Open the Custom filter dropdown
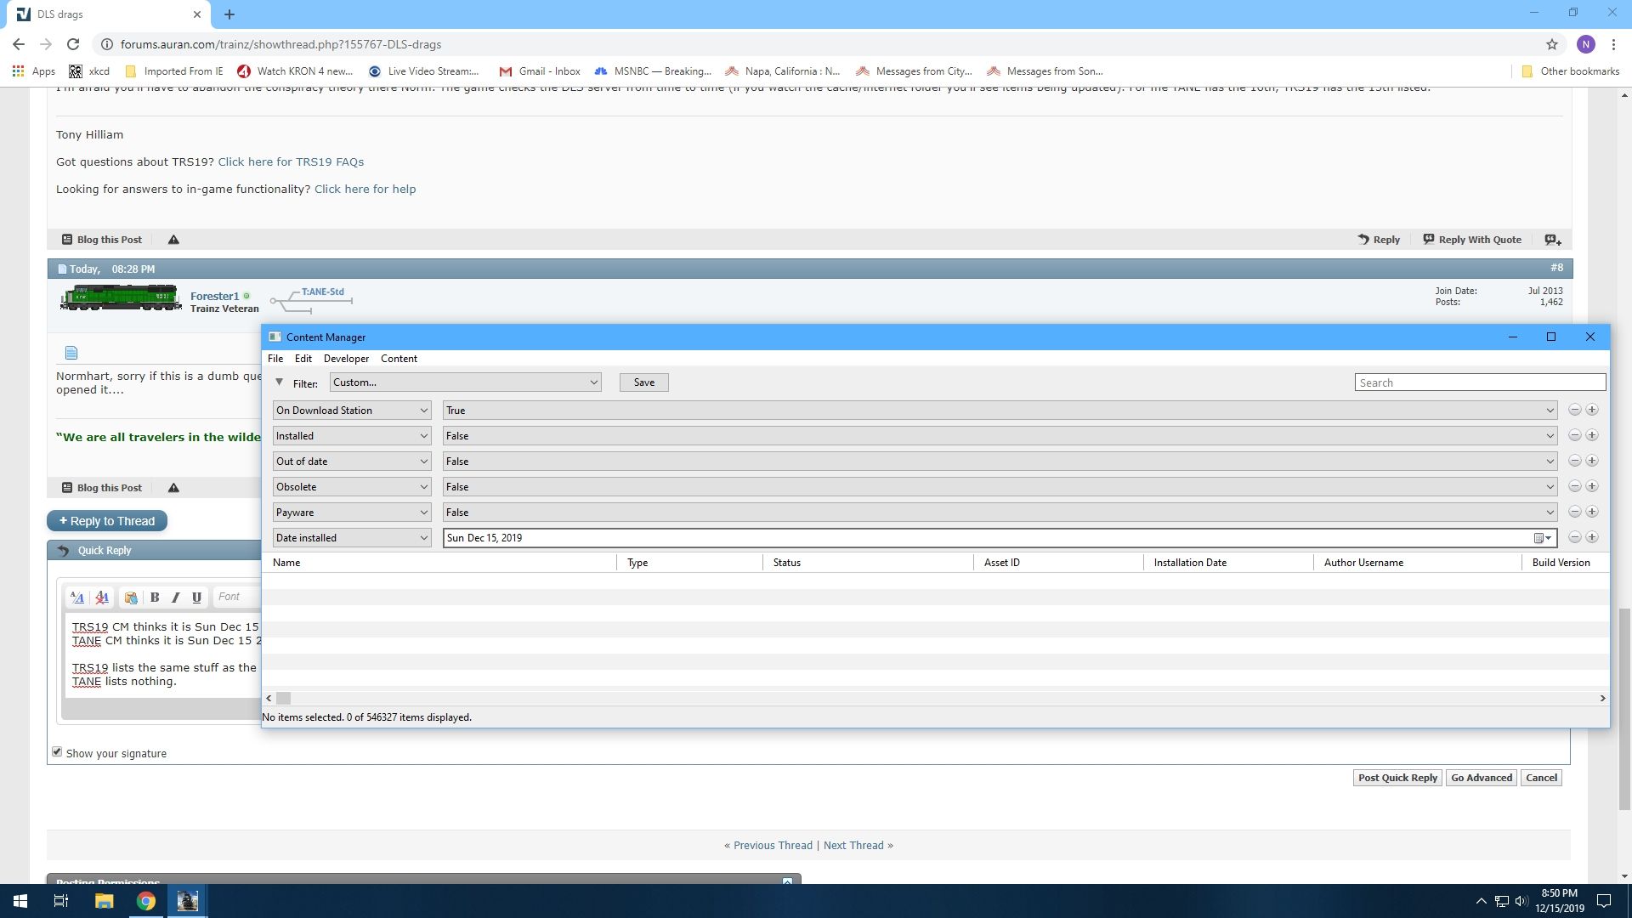Screen dimensions: 1632x918 (x=465, y=382)
